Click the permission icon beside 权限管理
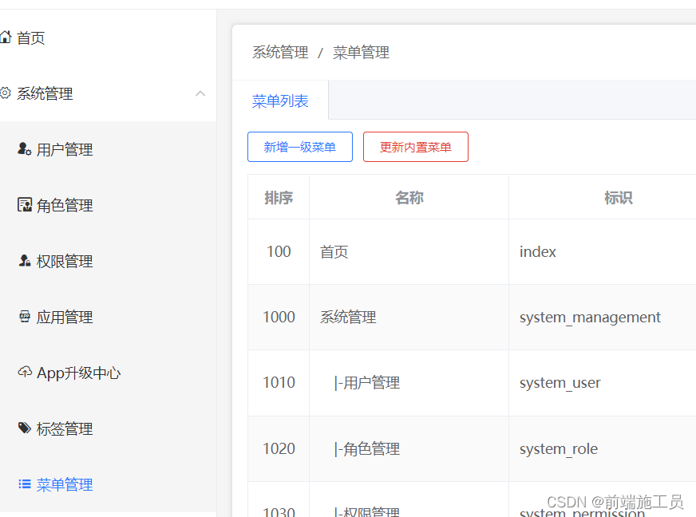696x517 pixels. click(24, 261)
